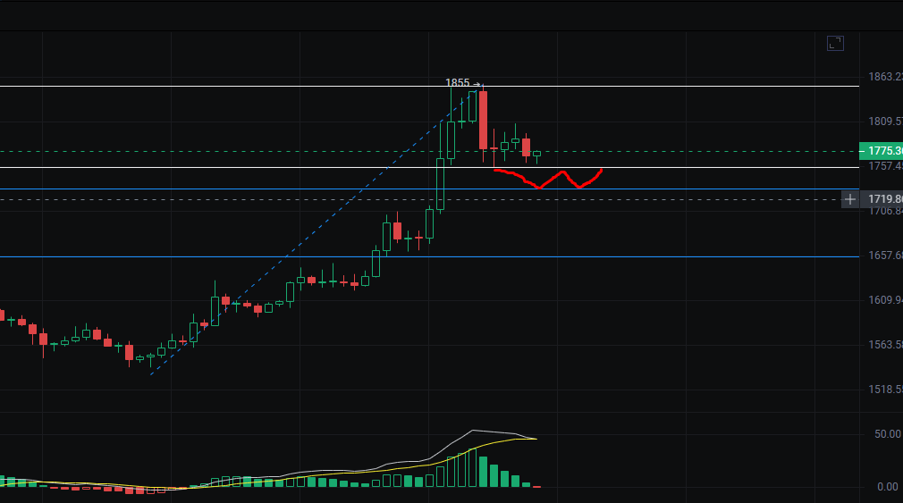The height and width of the screenshot is (503, 903).
Task: Click the crosshair plus icon at 1719.80
Action: click(x=850, y=199)
